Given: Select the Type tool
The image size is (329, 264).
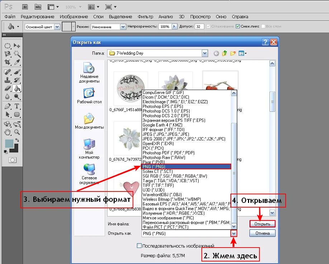Looking at the screenshot, I should tap(17, 106).
